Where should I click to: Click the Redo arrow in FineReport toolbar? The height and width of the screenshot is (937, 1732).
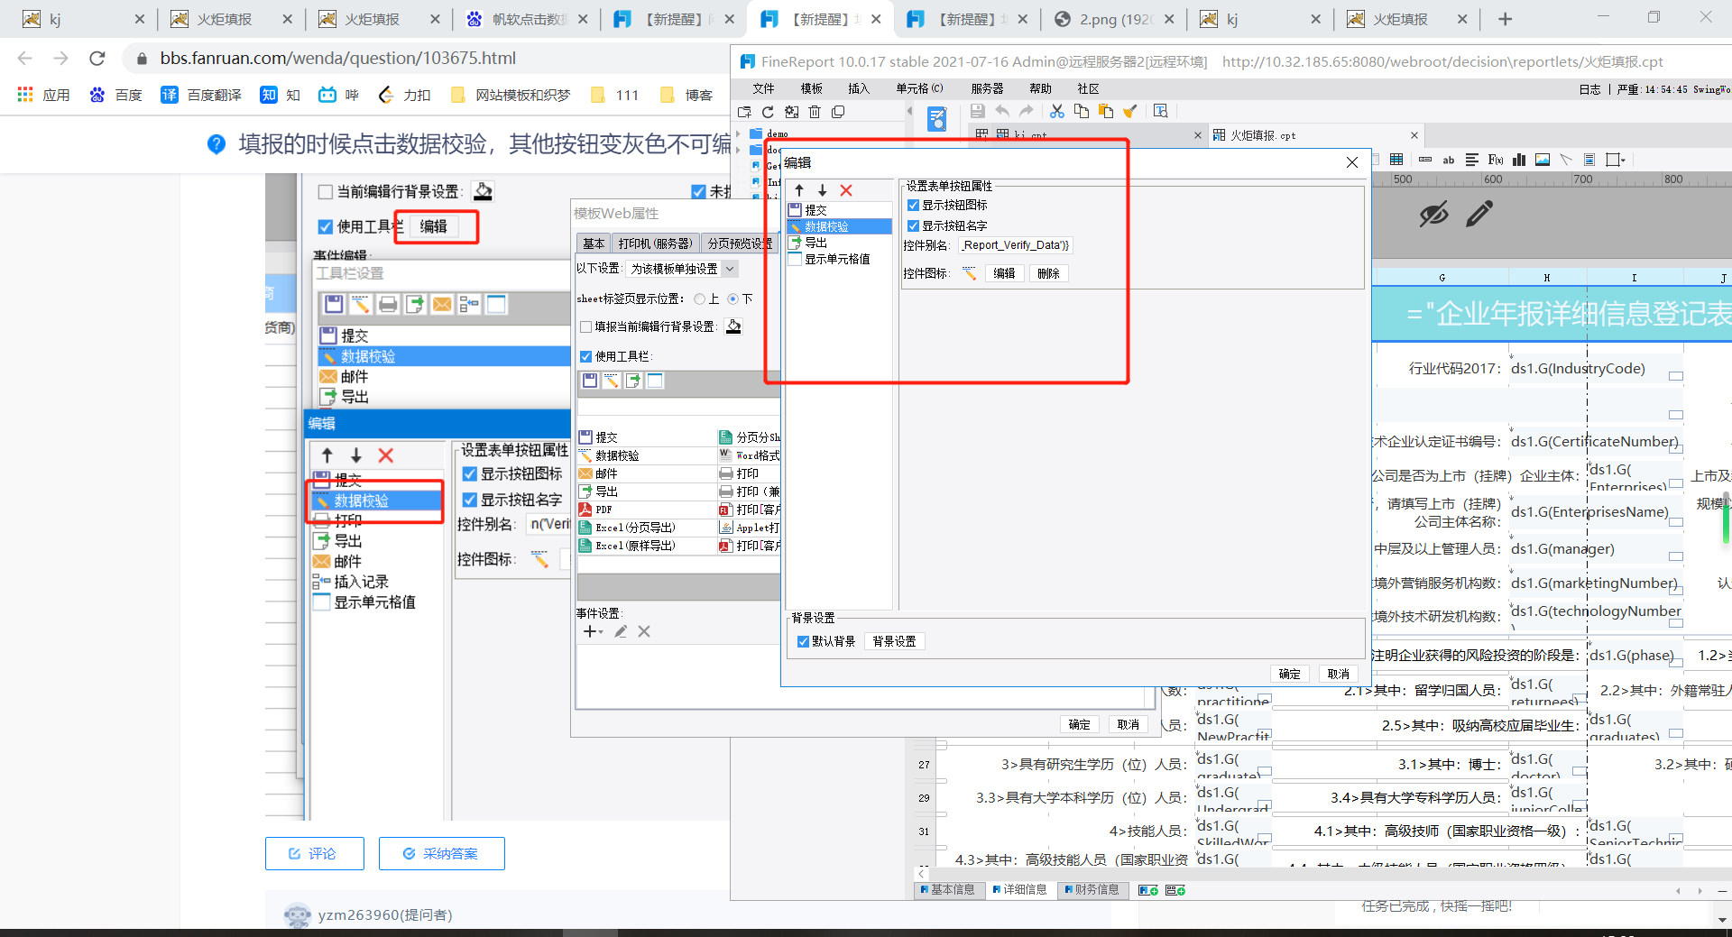[1027, 111]
